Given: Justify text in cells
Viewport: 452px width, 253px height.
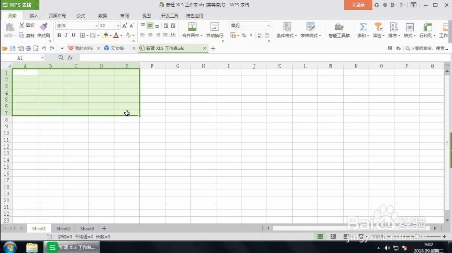Looking at the screenshot, I should (x=165, y=35).
